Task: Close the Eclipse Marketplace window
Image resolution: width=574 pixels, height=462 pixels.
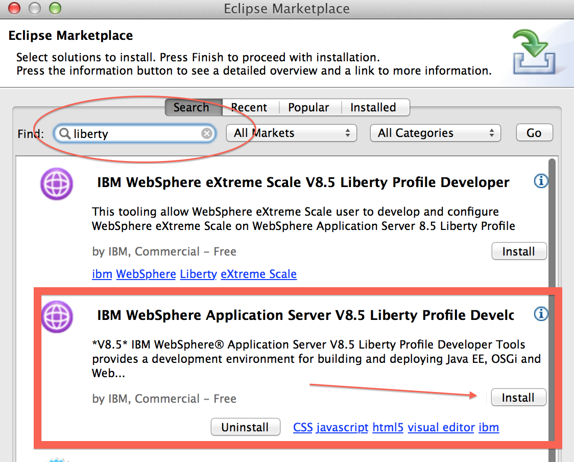Action: coord(14,8)
